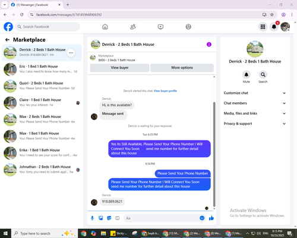Click the listing photo in right panel

pos(255,49)
